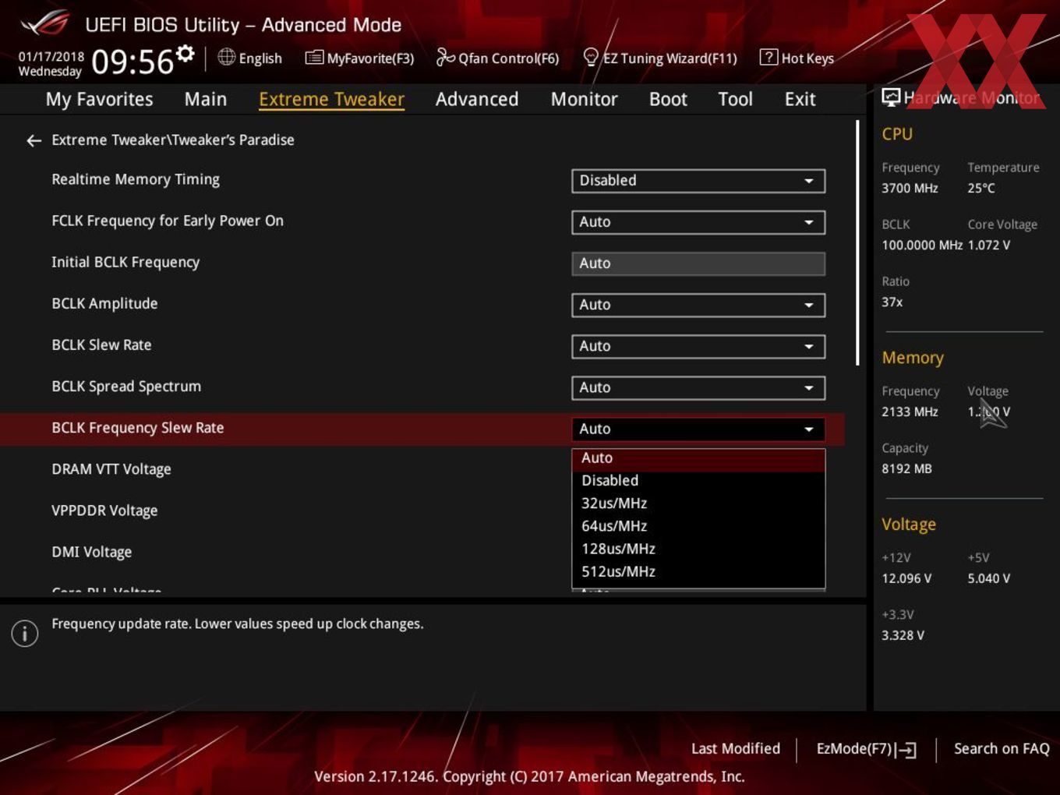Select Initial BCLK Frequency label
The image size is (1060, 795).
click(125, 262)
